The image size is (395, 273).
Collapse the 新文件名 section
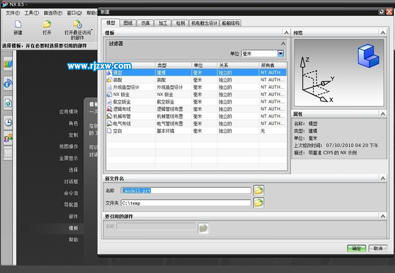pos(383,179)
